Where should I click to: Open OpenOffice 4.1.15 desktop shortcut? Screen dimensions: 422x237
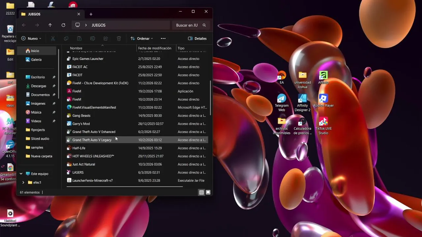[x=10, y=149]
